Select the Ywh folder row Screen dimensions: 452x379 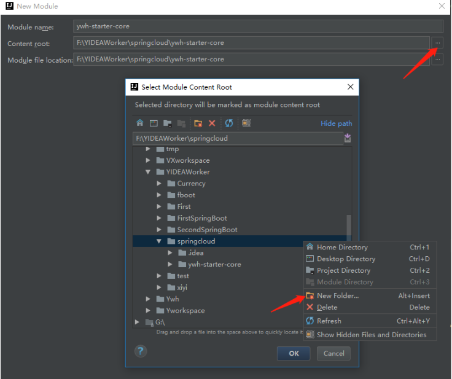point(218,299)
